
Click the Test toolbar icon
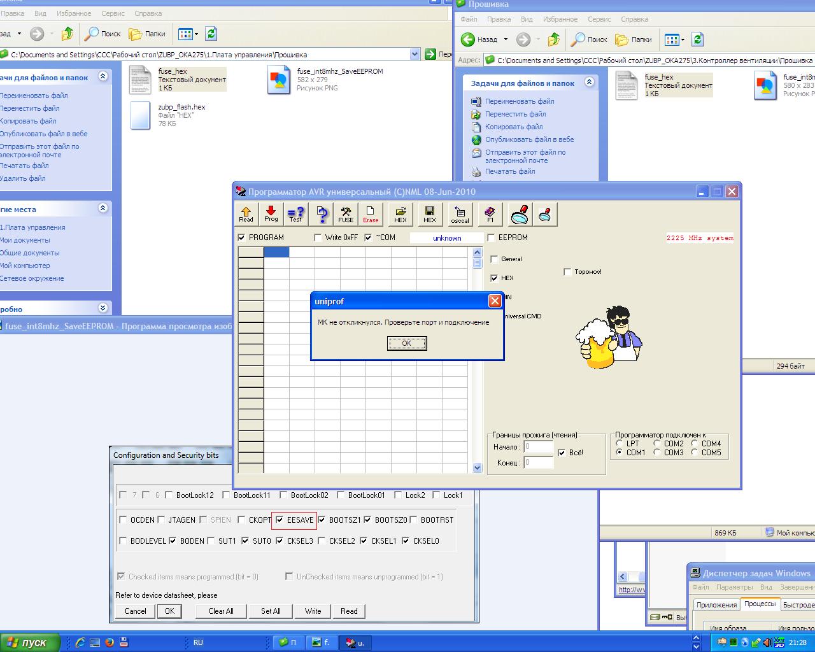[295, 214]
